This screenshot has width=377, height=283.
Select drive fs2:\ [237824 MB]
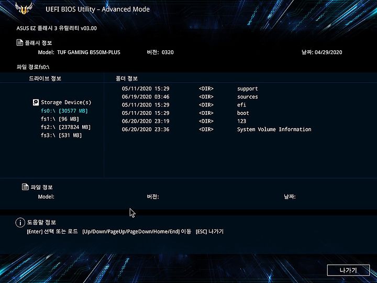tap(65, 127)
